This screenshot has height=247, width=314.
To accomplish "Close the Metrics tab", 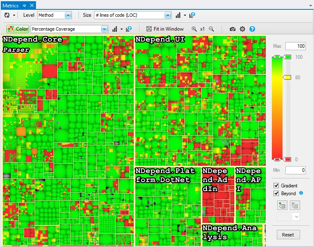I will [x=32, y=5].
